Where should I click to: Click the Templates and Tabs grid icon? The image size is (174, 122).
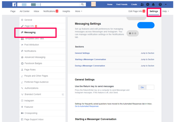pos(22,39)
